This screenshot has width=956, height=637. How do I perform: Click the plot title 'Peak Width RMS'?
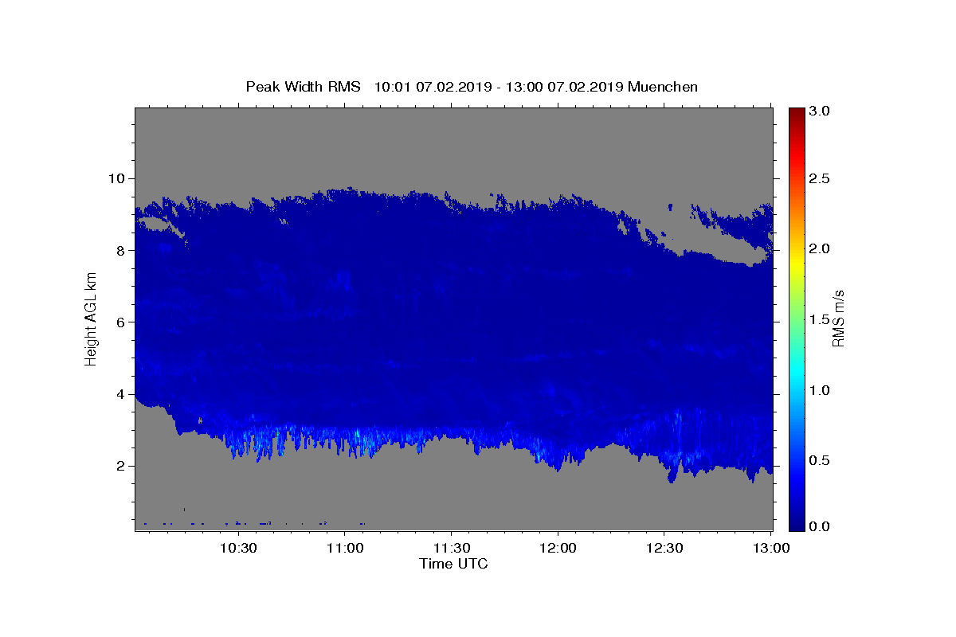click(x=303, y=87)
